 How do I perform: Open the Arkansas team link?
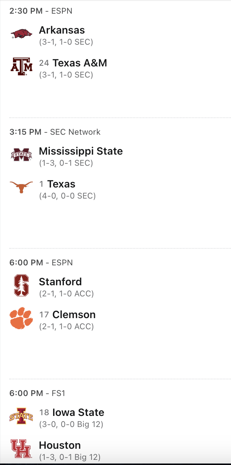tap(62, 30)
